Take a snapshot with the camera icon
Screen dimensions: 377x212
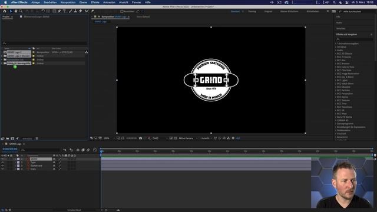pos(141,138)
